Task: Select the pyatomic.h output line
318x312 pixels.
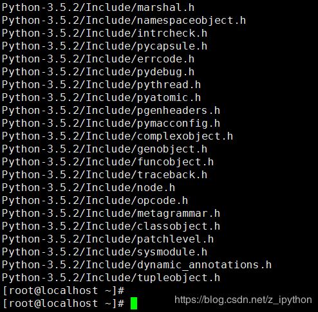Action: click(101, 98)
